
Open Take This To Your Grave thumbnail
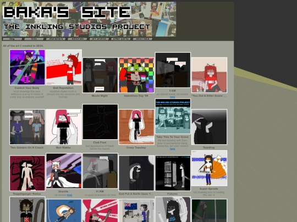[x=173, y=116]
